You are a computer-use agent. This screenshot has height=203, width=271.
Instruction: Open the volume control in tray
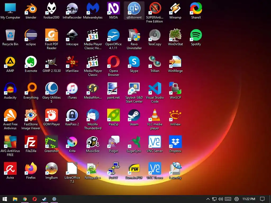pos(221,199)
